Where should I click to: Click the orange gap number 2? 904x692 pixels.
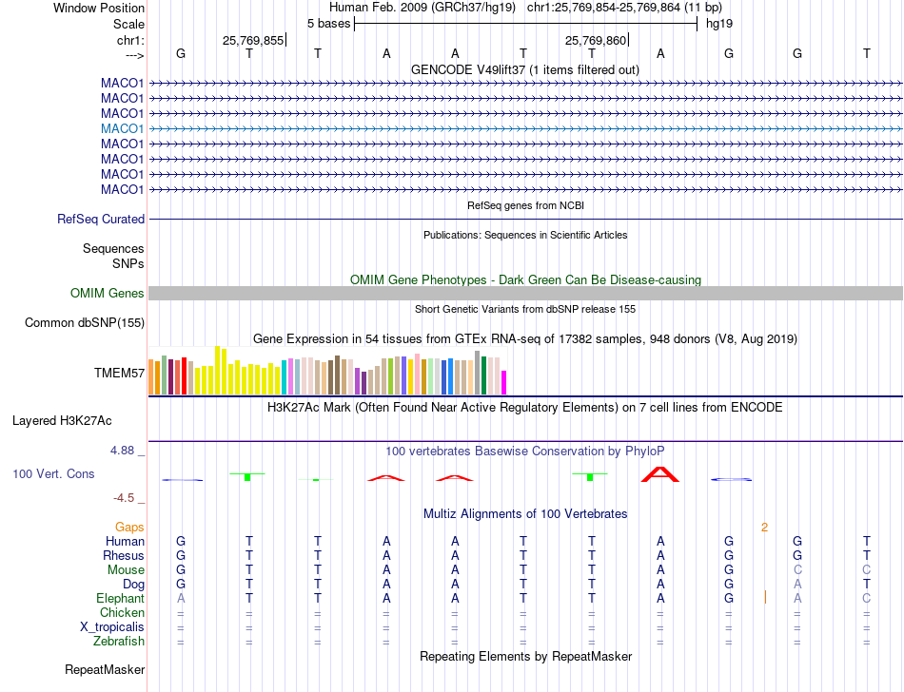point(764,528)
